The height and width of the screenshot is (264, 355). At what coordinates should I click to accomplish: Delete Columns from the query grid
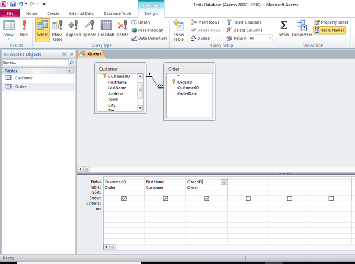pos(245,30)
